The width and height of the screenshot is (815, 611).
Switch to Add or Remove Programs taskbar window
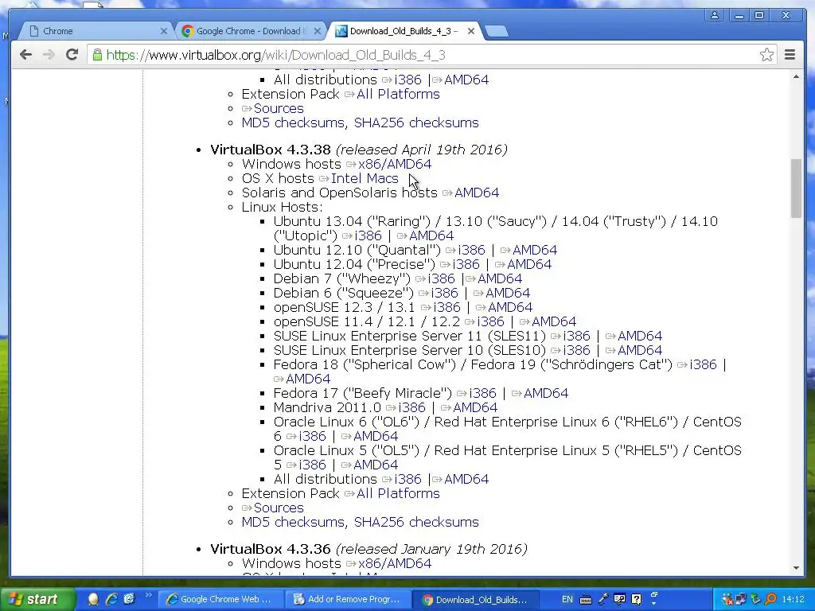coord(348,599)
